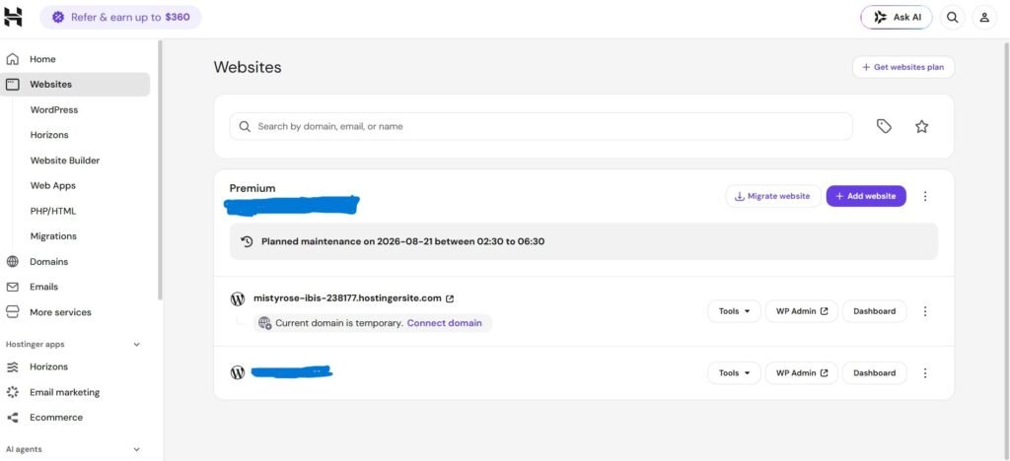Click the Planned maintenance notice
Screen dimensions: 1010x461
tap(584, 241)
